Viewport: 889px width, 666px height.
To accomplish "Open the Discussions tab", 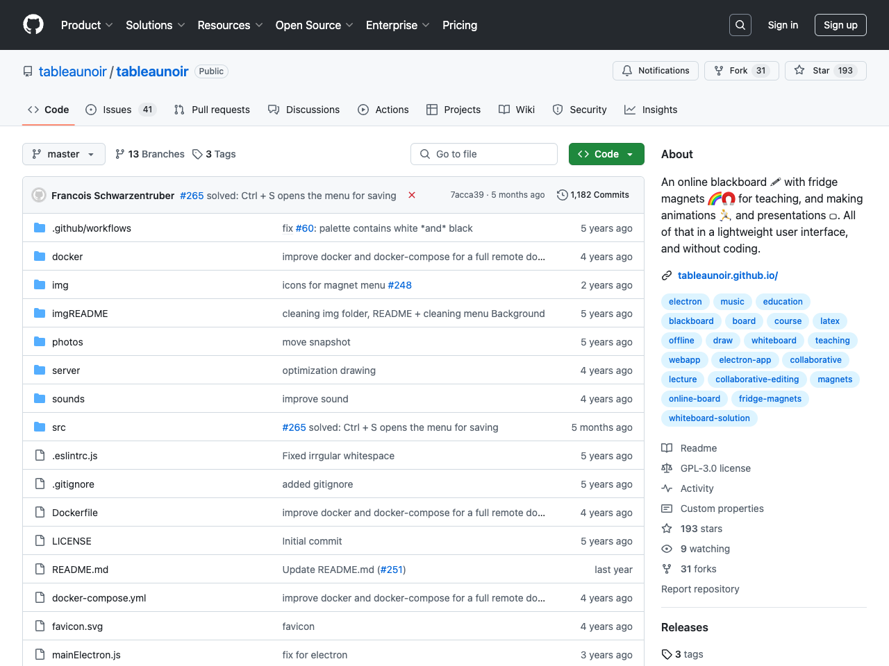I will tap(304, 110).
